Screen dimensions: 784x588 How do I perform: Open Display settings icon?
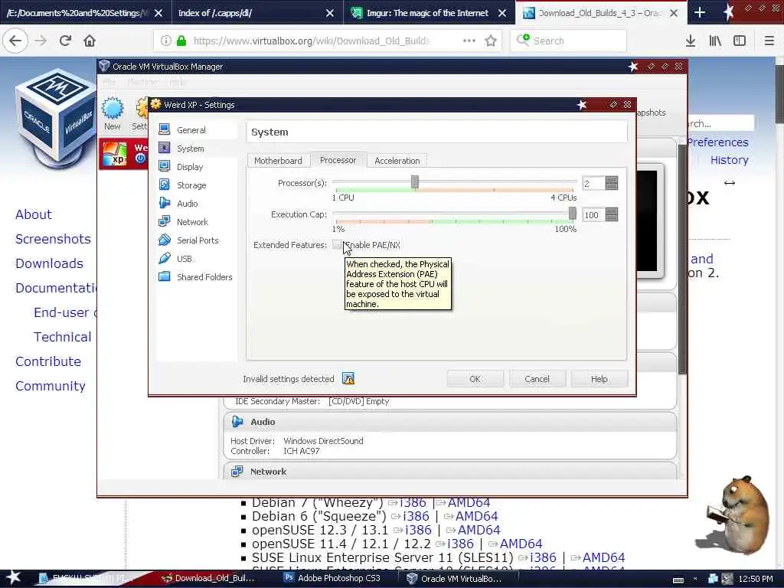pos(164,166)
